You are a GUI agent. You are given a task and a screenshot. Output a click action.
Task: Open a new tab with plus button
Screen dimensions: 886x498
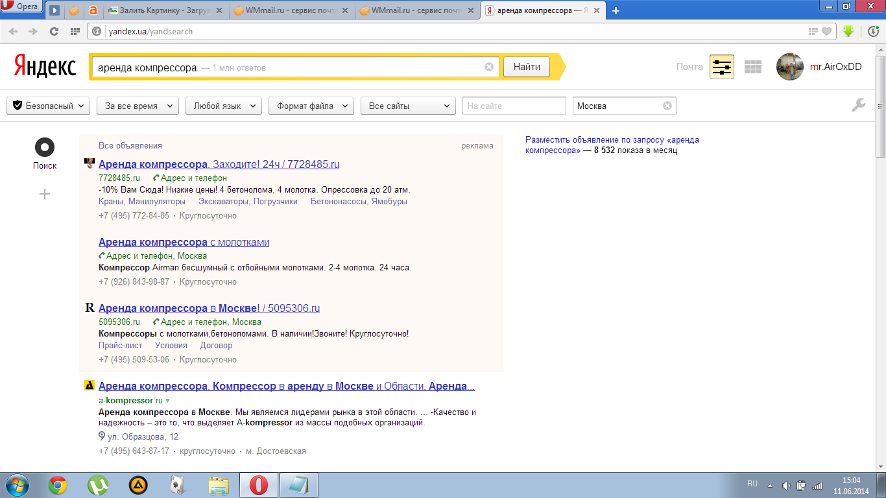(616, 10)
